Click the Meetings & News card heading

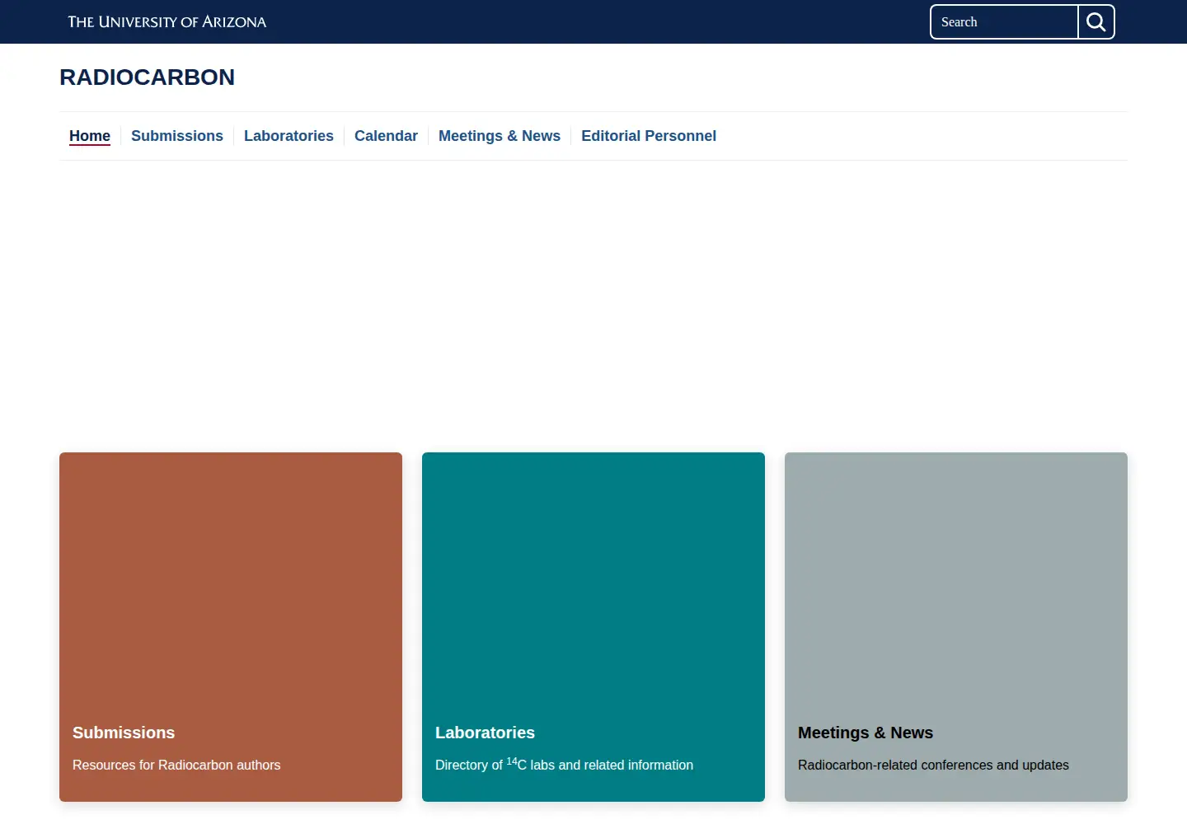[866, 733]
